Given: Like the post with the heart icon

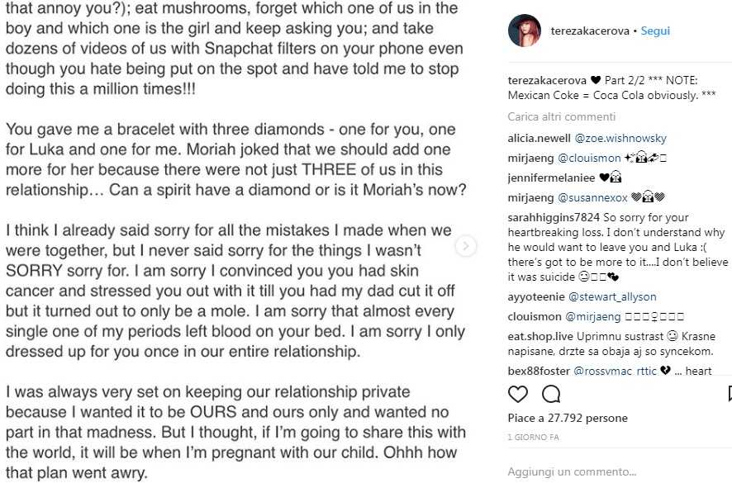Looking at the screenshot, I should pos(518,393).
